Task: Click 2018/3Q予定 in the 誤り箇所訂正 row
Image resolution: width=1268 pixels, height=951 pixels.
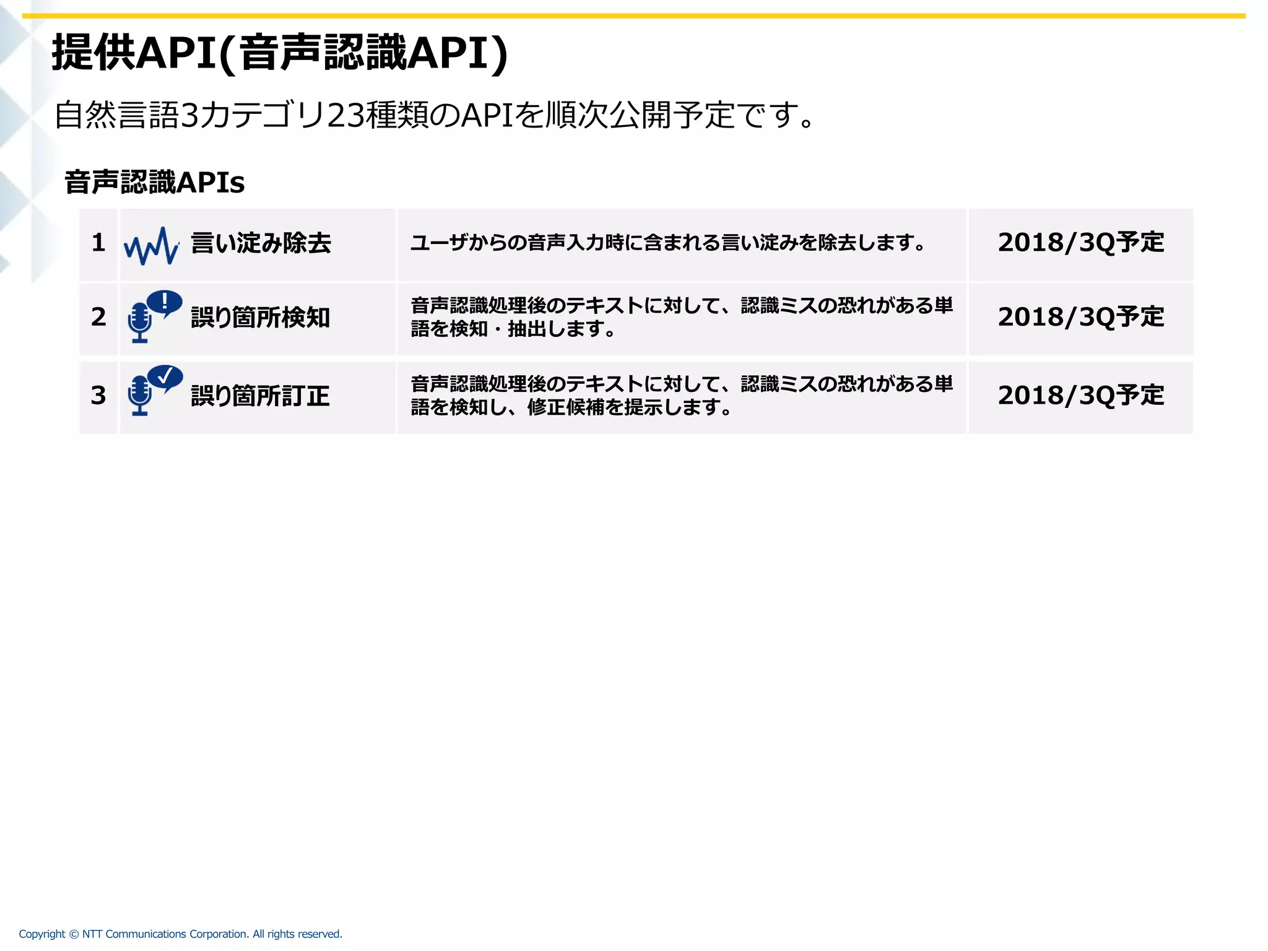Action: pyautogui.click(x=1081, y=396)
